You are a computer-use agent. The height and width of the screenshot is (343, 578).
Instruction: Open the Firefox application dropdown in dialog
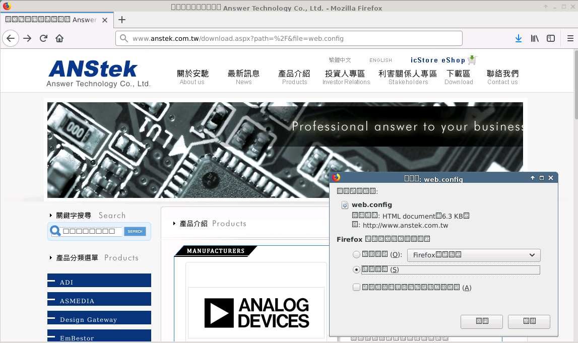tap(474, 255)
